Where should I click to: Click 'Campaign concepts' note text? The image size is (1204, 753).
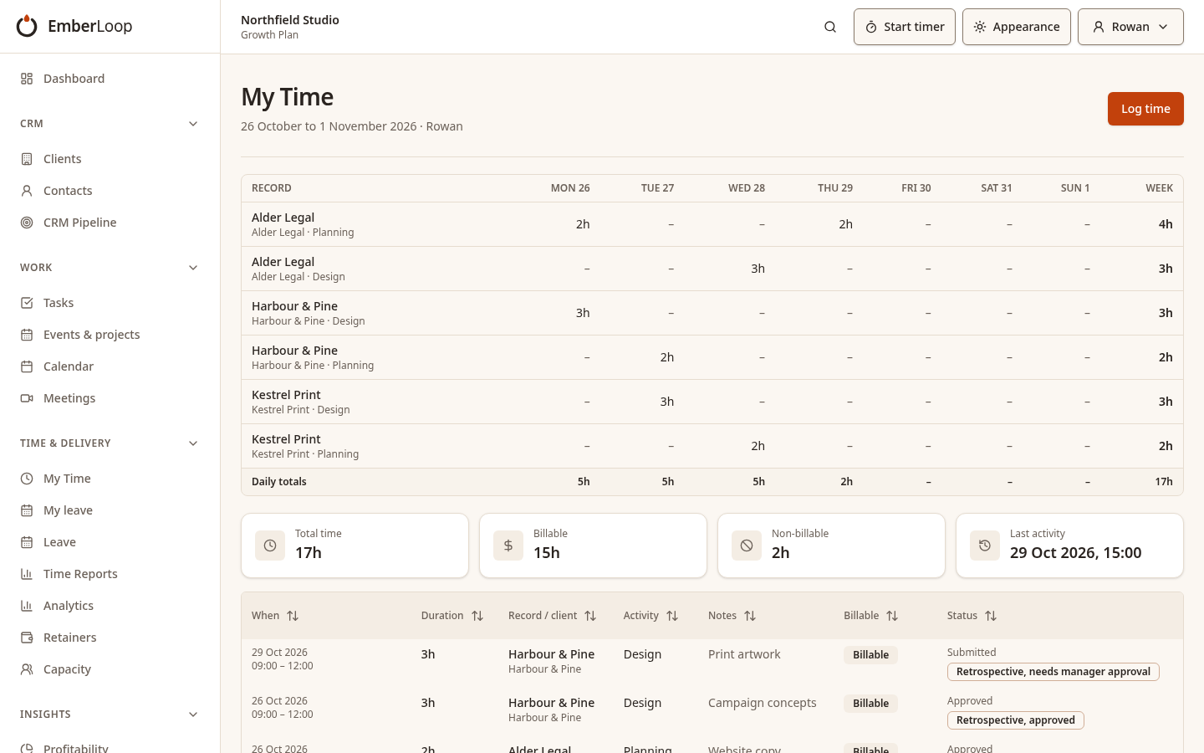[763, 703]
